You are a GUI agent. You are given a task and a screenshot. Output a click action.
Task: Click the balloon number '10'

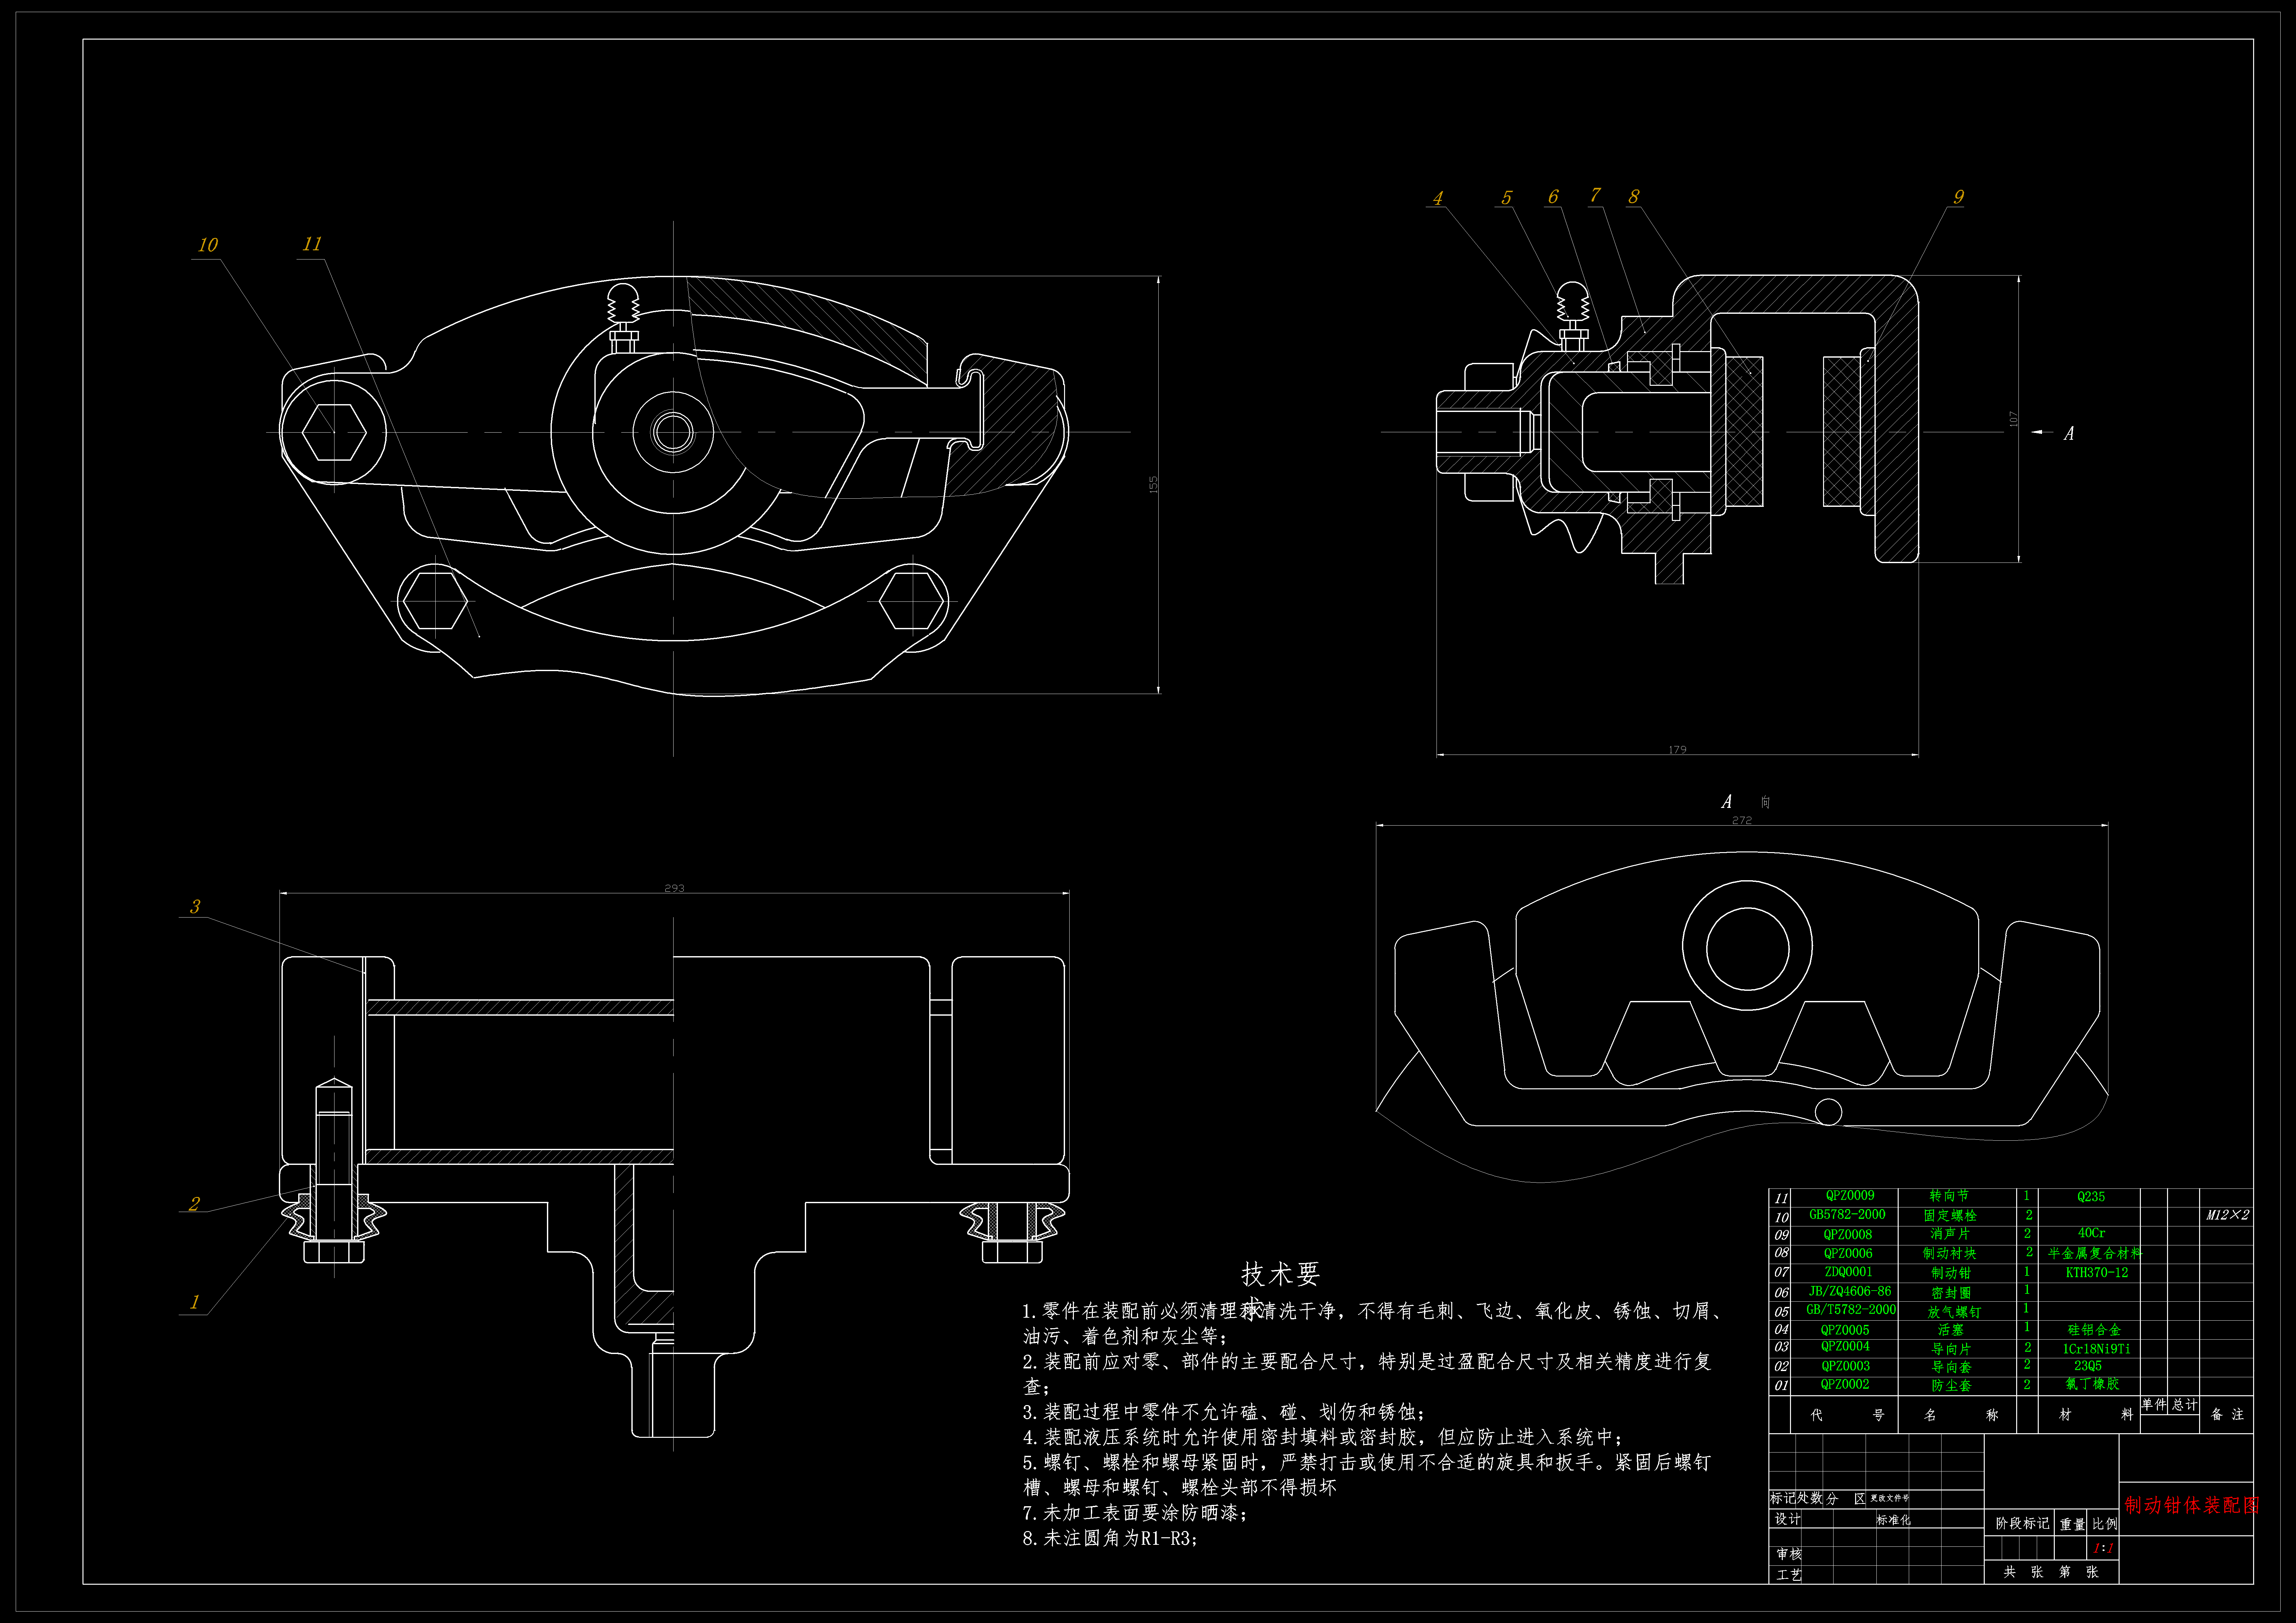(208, 245)
